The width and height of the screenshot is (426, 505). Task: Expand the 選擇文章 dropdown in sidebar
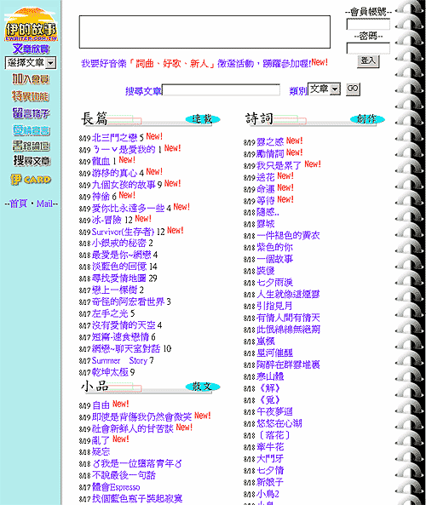tap(31, 63)
